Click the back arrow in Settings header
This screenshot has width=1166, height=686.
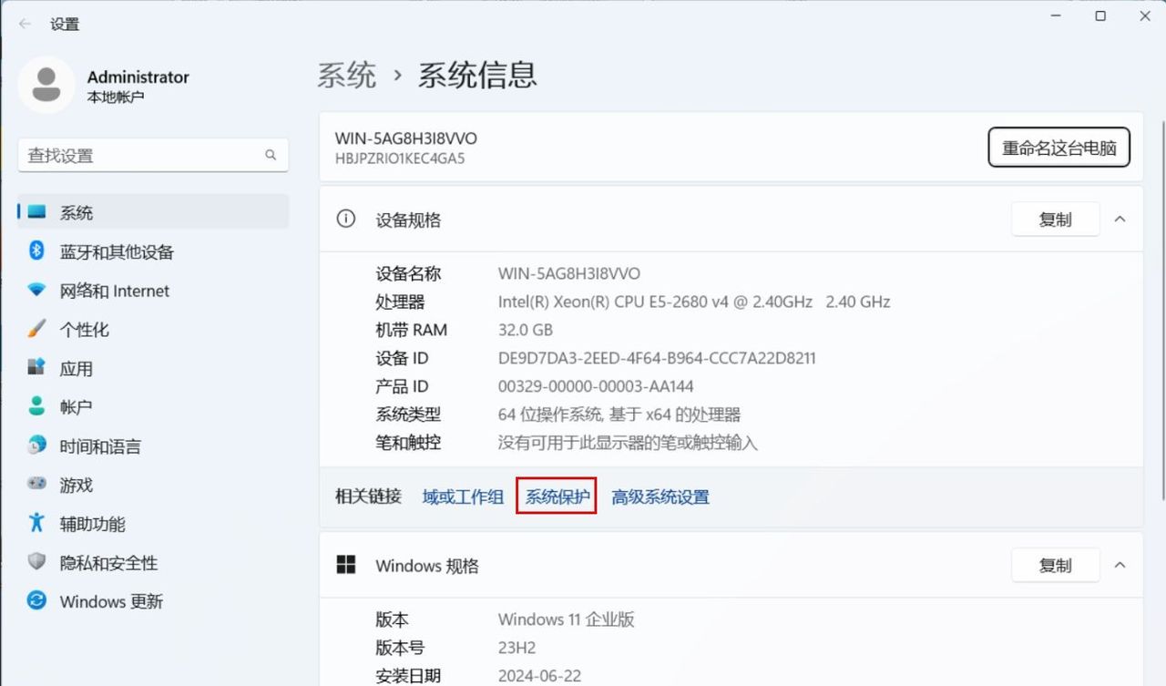click(x=25, y=24)
